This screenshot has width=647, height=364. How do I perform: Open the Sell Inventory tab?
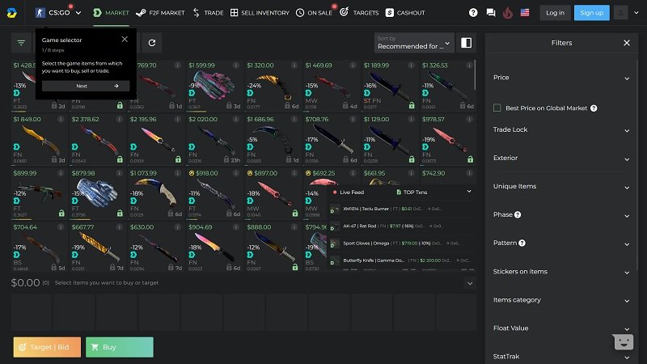260,13
